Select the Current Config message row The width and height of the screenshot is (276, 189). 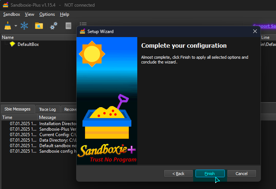tap(39, 135)
